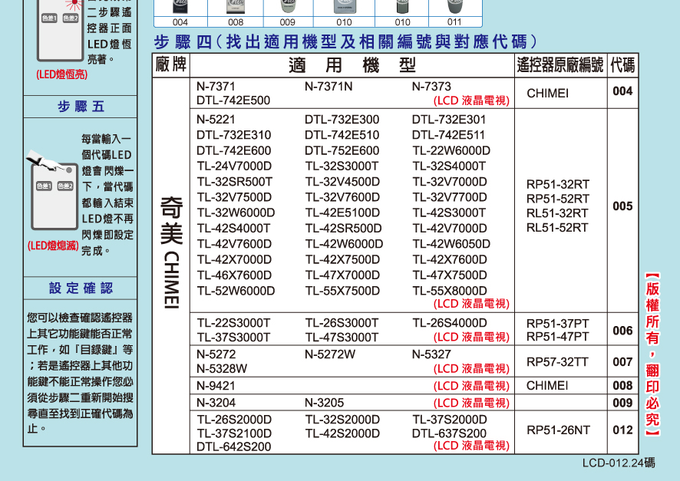This screenshot has height=481, width=680.
Task: Select remote number RP51-26NT
Action: [x=558, y=430]
